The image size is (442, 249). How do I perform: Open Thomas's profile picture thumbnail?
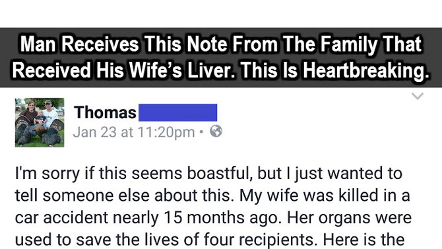tap(40, 123)
